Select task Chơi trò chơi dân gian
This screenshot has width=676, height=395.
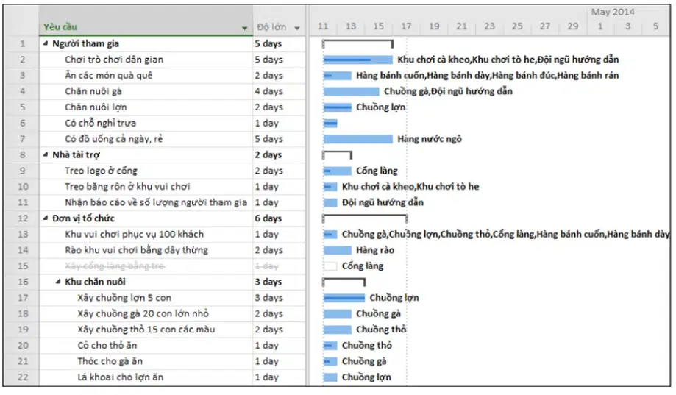[114, 60]
